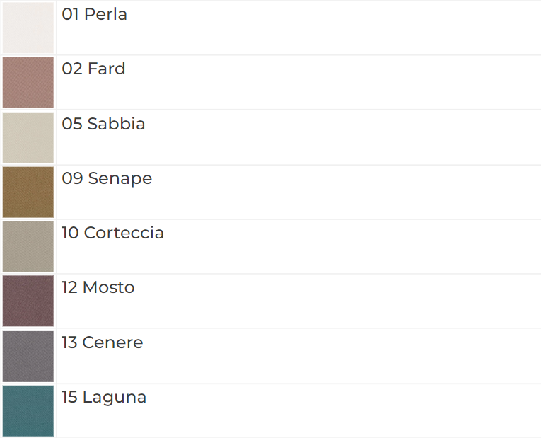Click the number 15 beside Laguna
Viewport: 541px width, 438px height.
69,397
